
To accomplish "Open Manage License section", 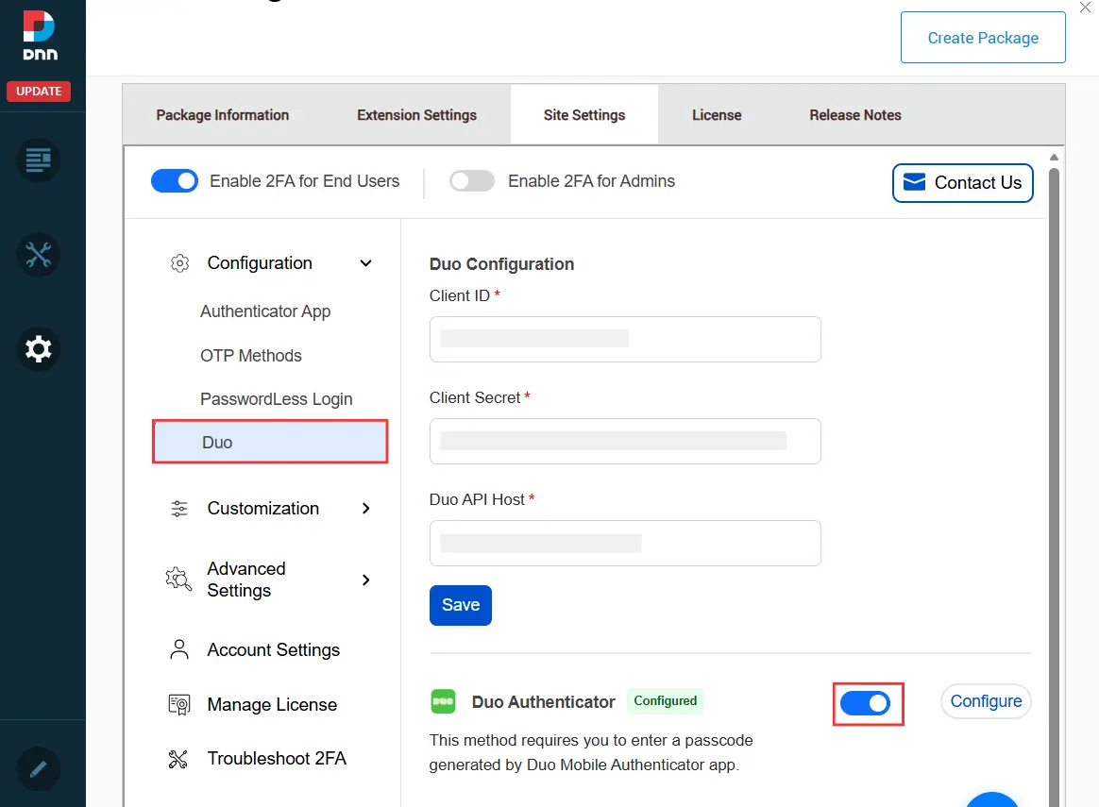I will 272,705.
